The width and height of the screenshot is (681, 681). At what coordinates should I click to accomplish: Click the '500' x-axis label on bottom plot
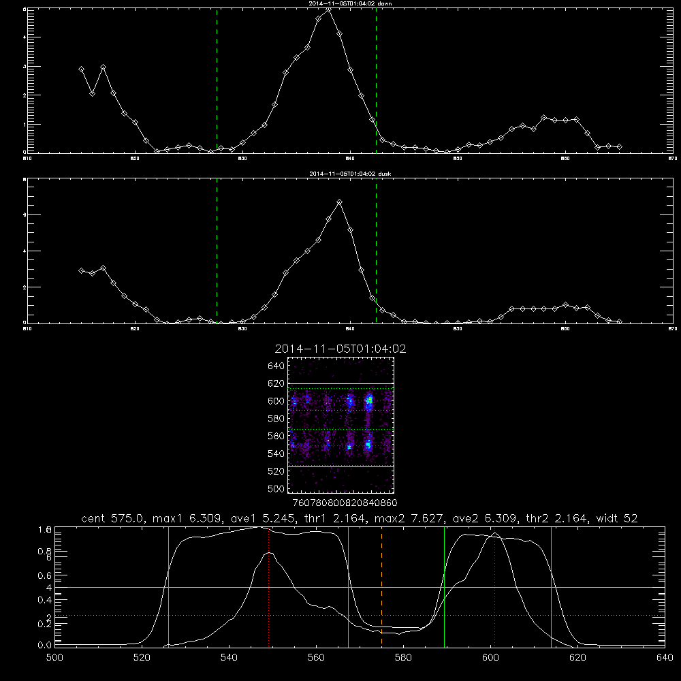(54, 658)
